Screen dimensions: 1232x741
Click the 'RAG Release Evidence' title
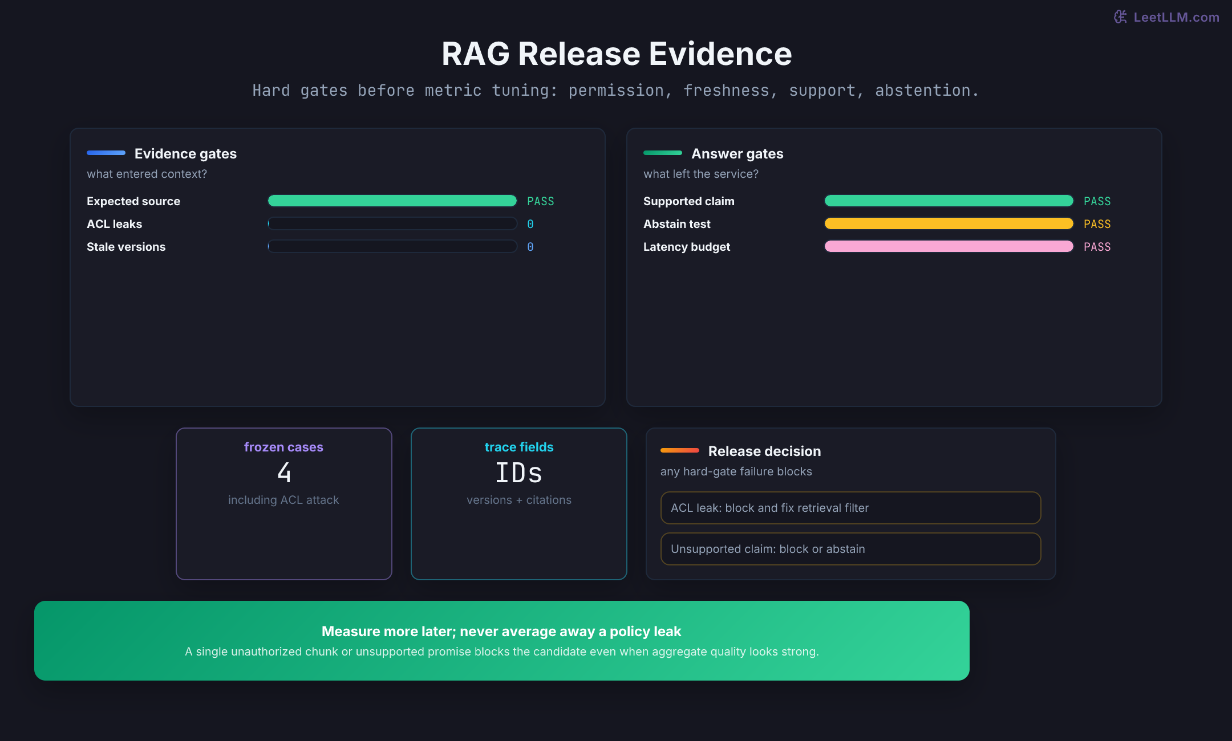pos(617,54)
